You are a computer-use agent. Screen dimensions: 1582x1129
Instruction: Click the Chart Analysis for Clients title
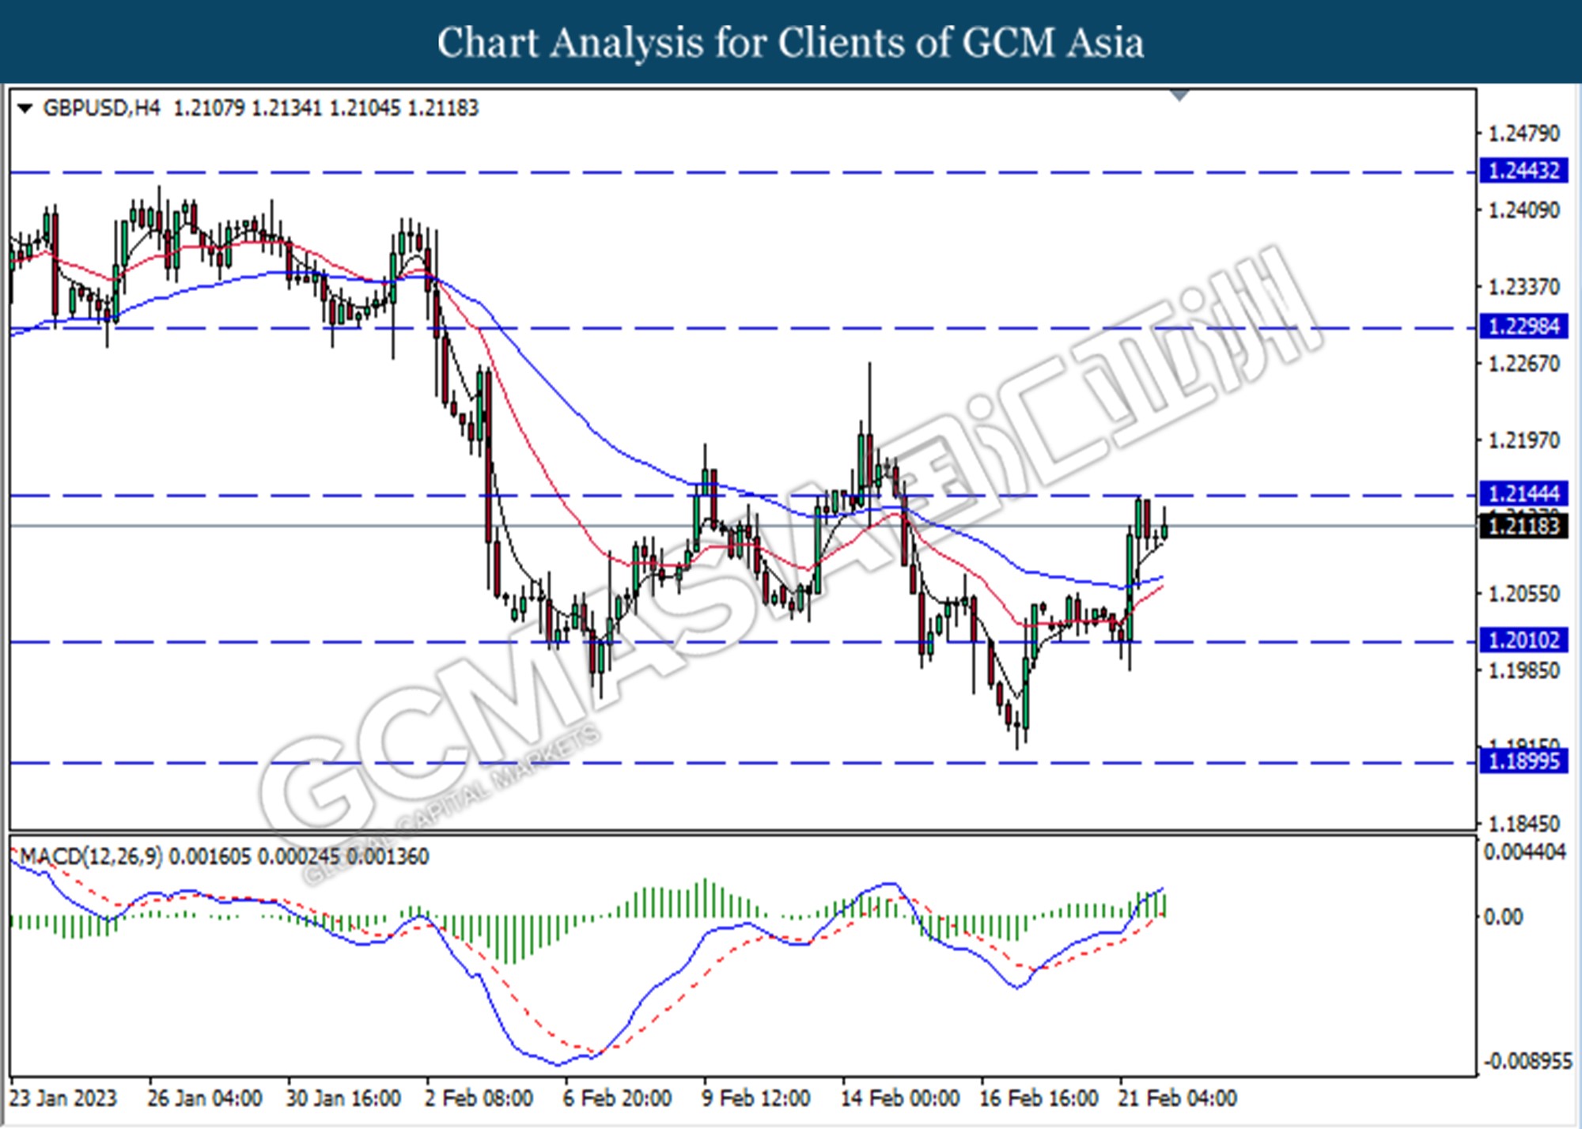click(790, 43)
